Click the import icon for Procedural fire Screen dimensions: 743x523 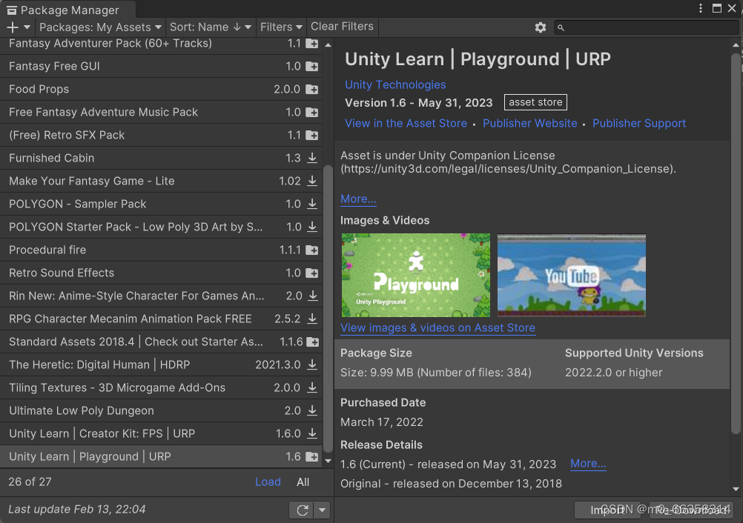pos(311,250)
